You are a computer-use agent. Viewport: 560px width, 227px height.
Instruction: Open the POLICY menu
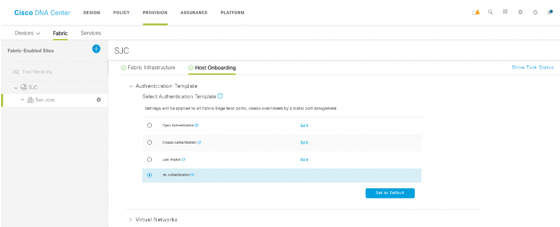tap(122, 12)
